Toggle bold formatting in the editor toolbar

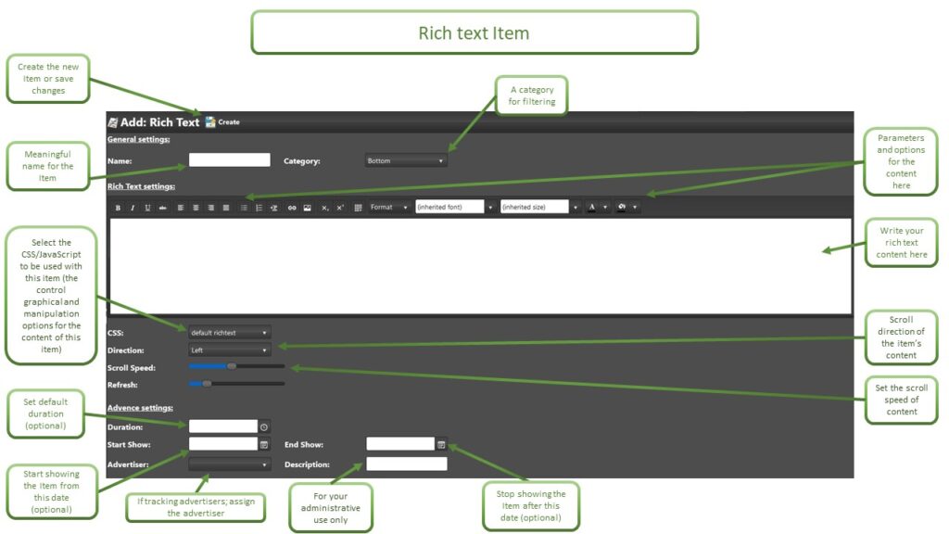coord(118,208)
